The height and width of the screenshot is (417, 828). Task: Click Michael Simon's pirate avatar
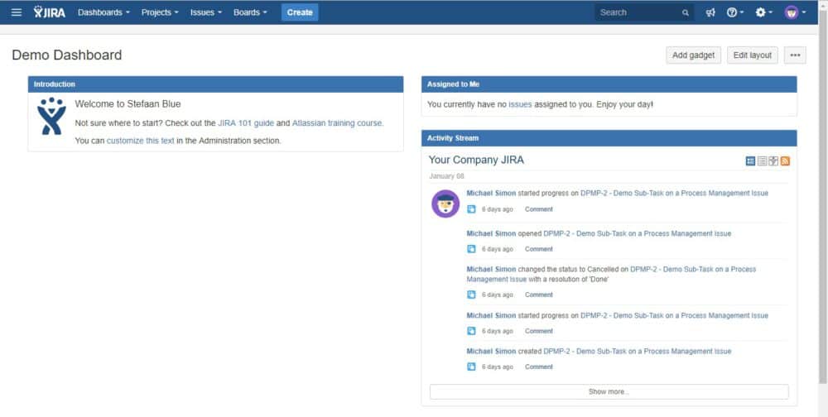445,204
